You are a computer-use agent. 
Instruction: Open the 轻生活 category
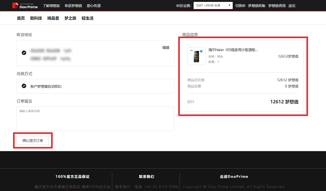(87, 18)
